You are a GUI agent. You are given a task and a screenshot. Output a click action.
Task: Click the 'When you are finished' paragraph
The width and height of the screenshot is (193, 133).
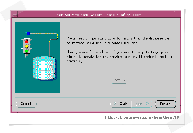click(x=119, y=56)
